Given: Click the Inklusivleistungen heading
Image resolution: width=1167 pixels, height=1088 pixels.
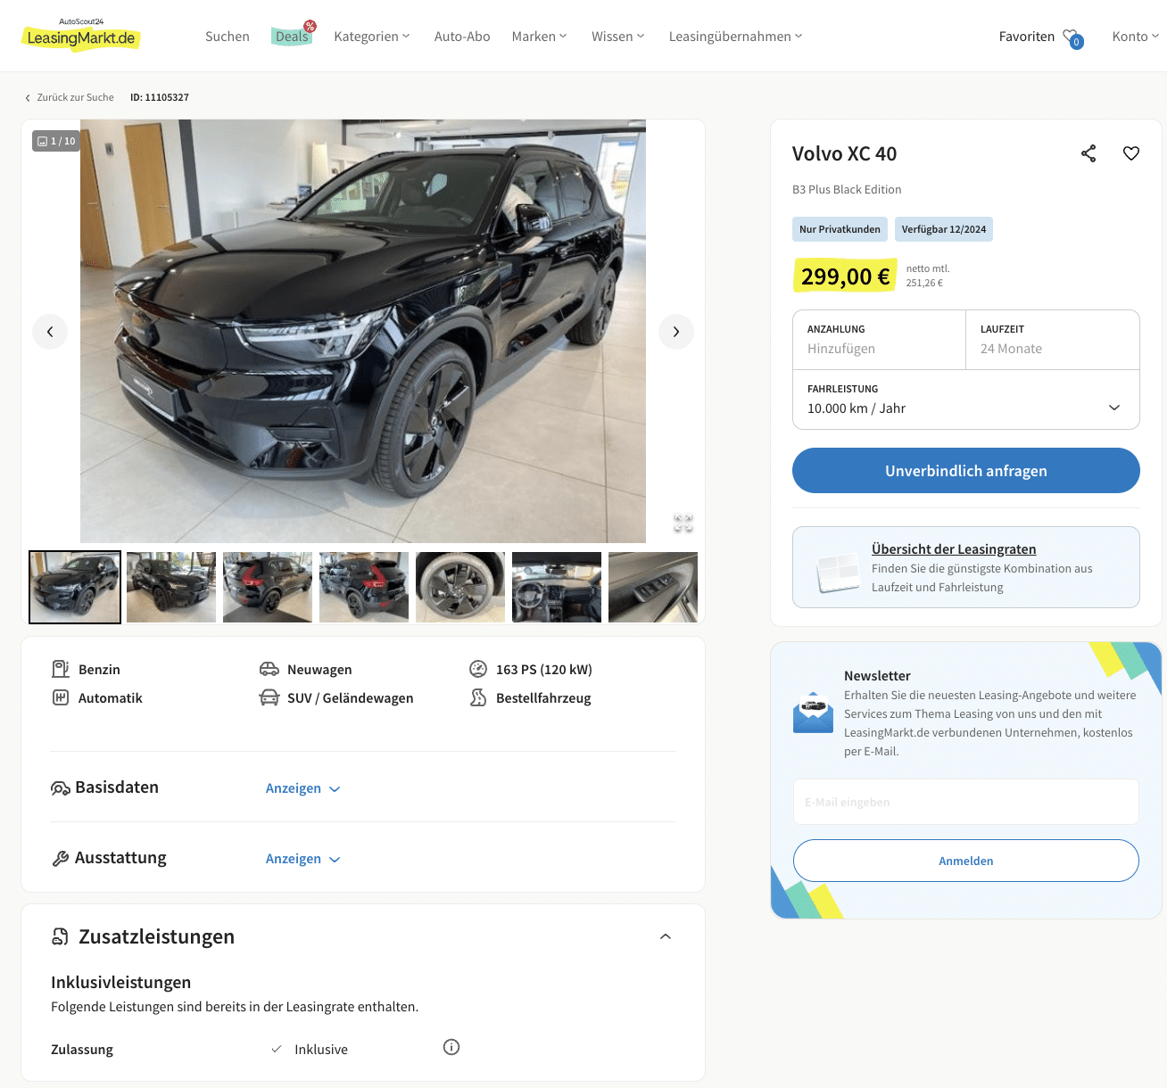Looking at the screenshot, I should coord(121,982).
